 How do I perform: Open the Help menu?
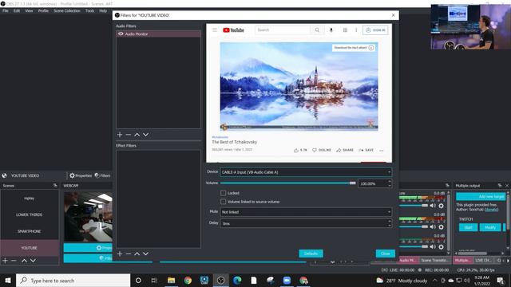click(x=103, y=10)
